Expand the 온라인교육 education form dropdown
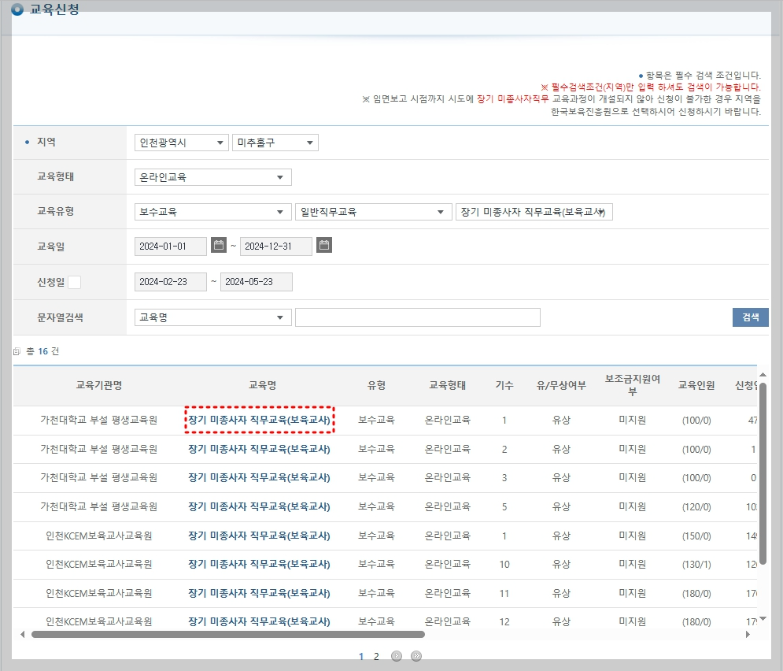 pyautogui.click(x=212, y=177)
